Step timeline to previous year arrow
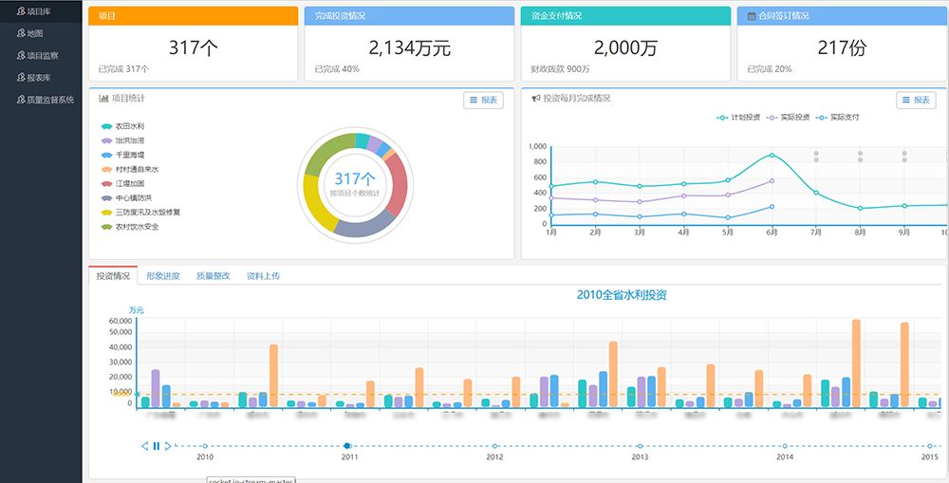The height and width of the screenshot is (483, 949). tap(144, 446)
